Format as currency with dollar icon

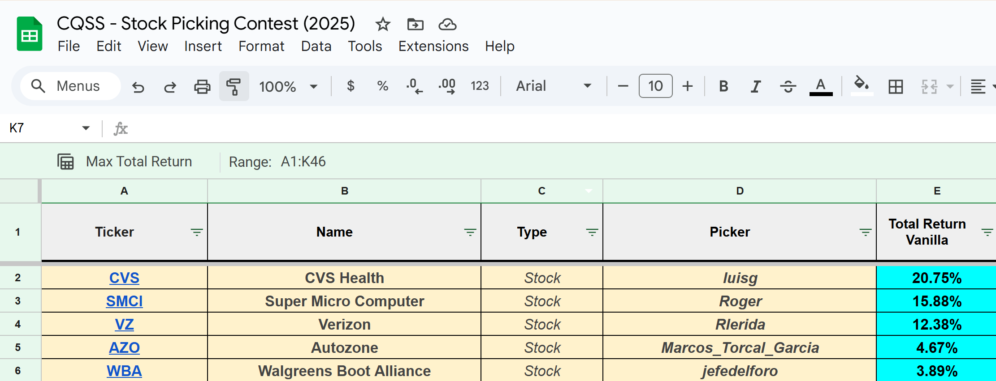pos(351,85)
